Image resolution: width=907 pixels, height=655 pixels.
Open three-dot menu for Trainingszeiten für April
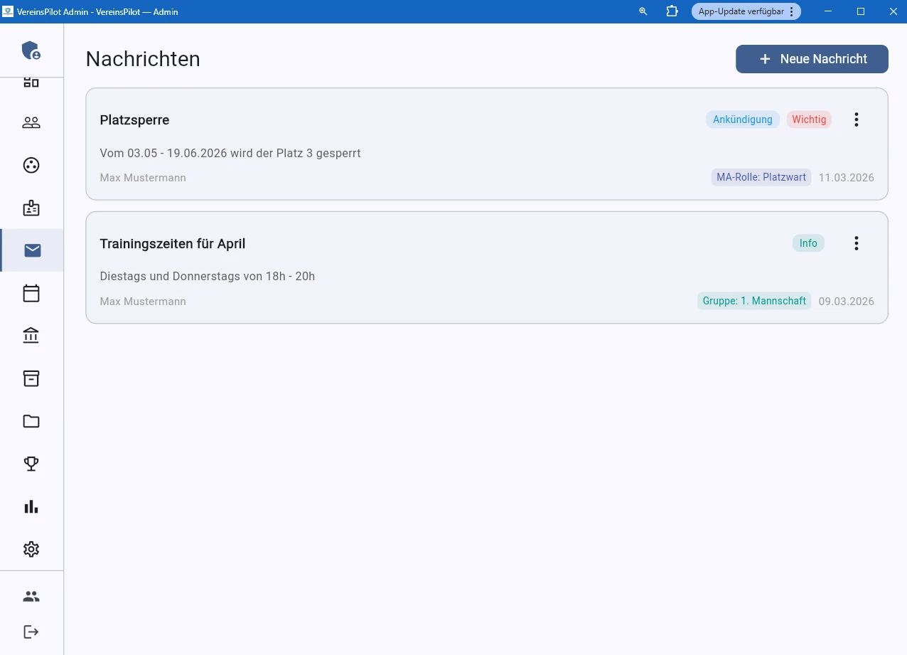tap(857, 243)
